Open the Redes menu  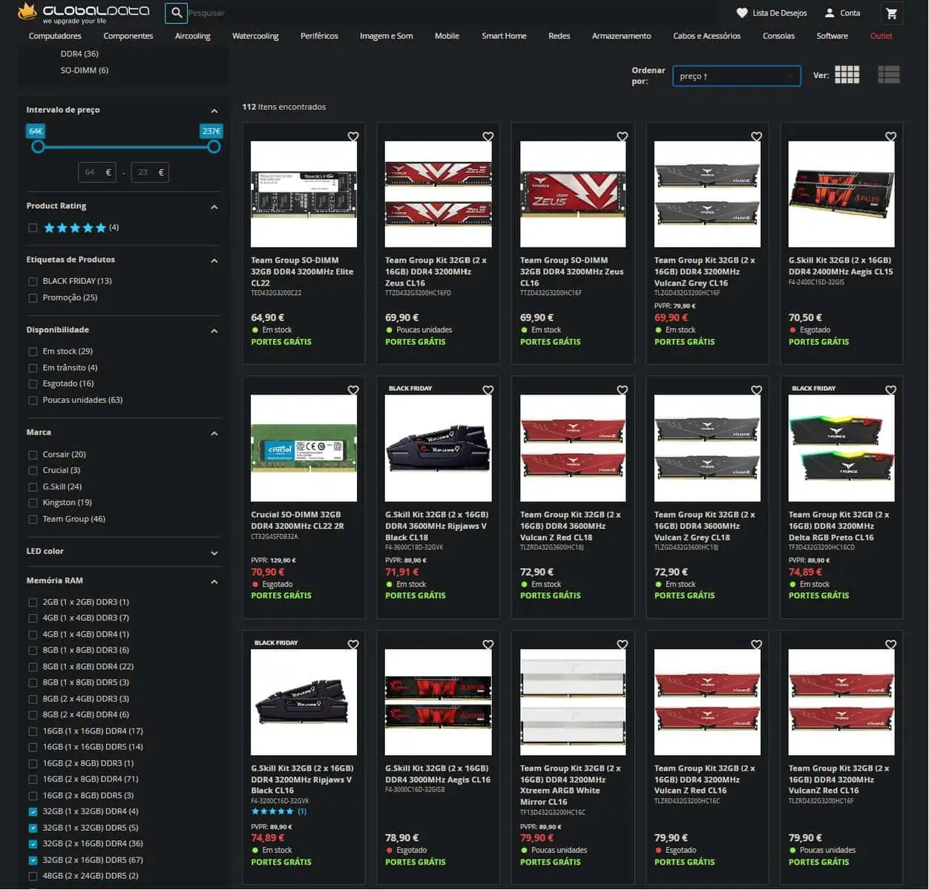pyautogui.click(x=559, y=36)
